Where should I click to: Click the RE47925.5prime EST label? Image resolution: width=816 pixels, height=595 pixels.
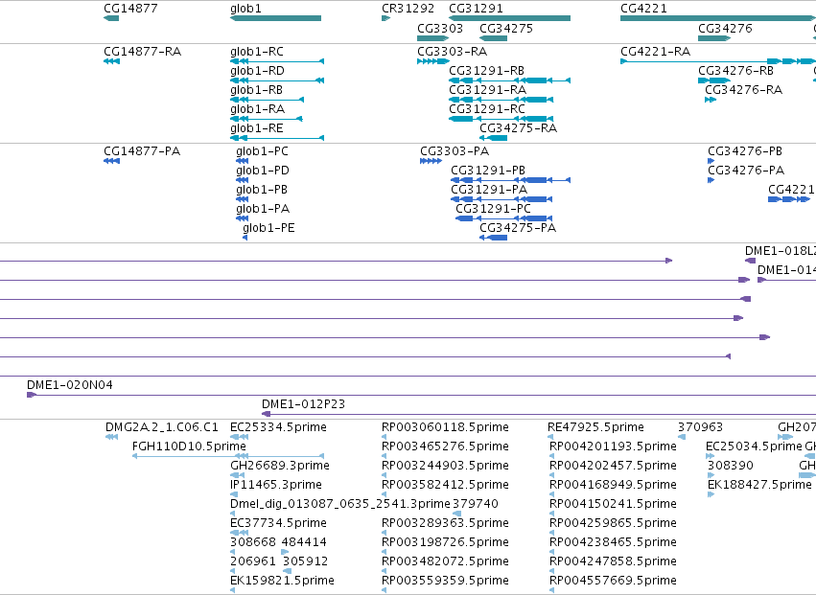pyautogui.click(x=595, y=427)
